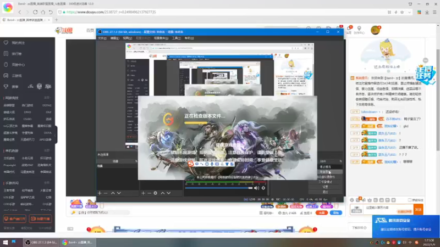Screen dimensions: 440x247
Task: Click the browser address bar URL
Action: point(111,12)
